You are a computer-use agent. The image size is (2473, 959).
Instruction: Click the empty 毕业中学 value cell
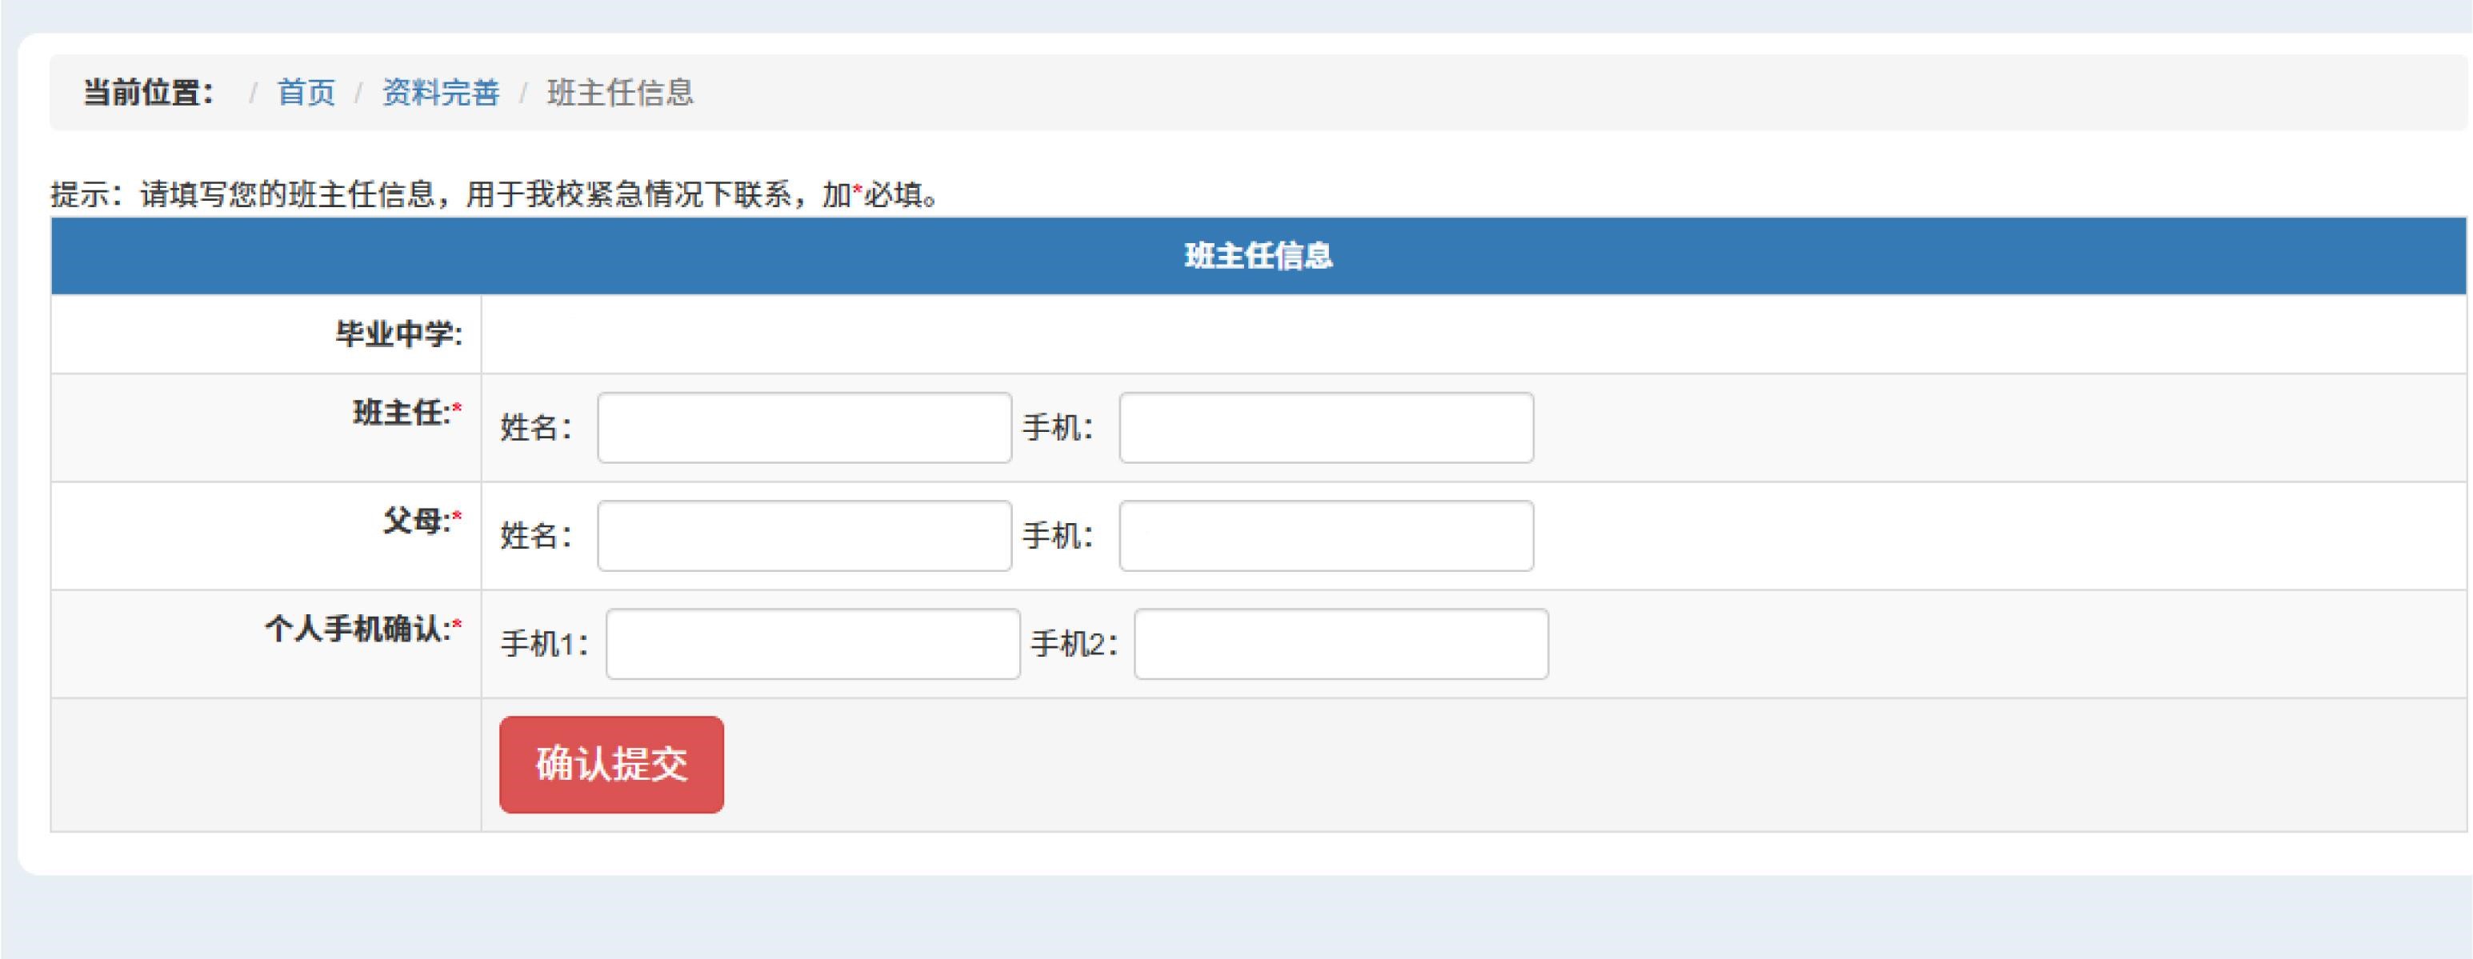[x=1440, y=334]
